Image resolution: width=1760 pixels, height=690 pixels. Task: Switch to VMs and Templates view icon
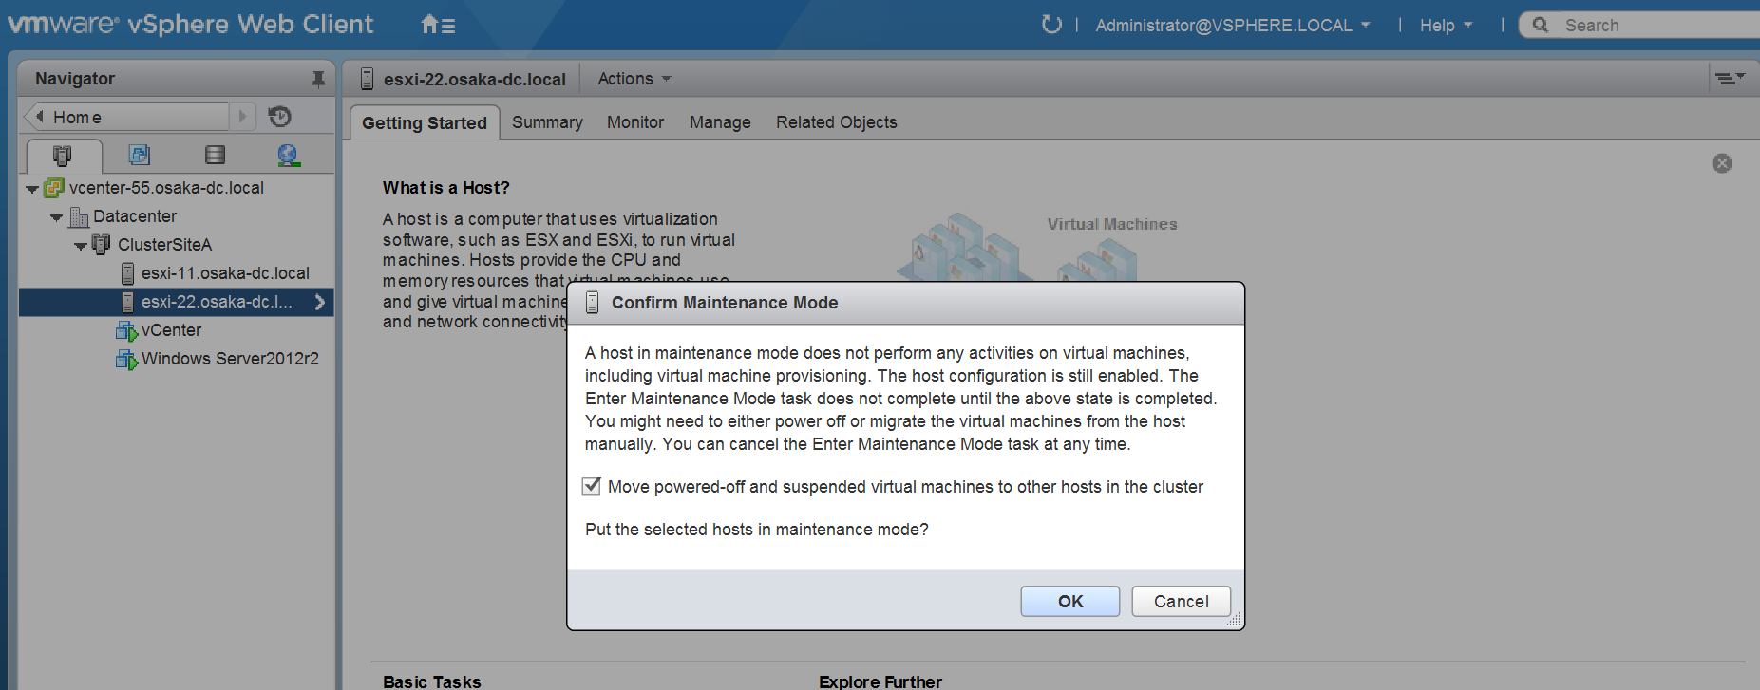coord(140,155)
